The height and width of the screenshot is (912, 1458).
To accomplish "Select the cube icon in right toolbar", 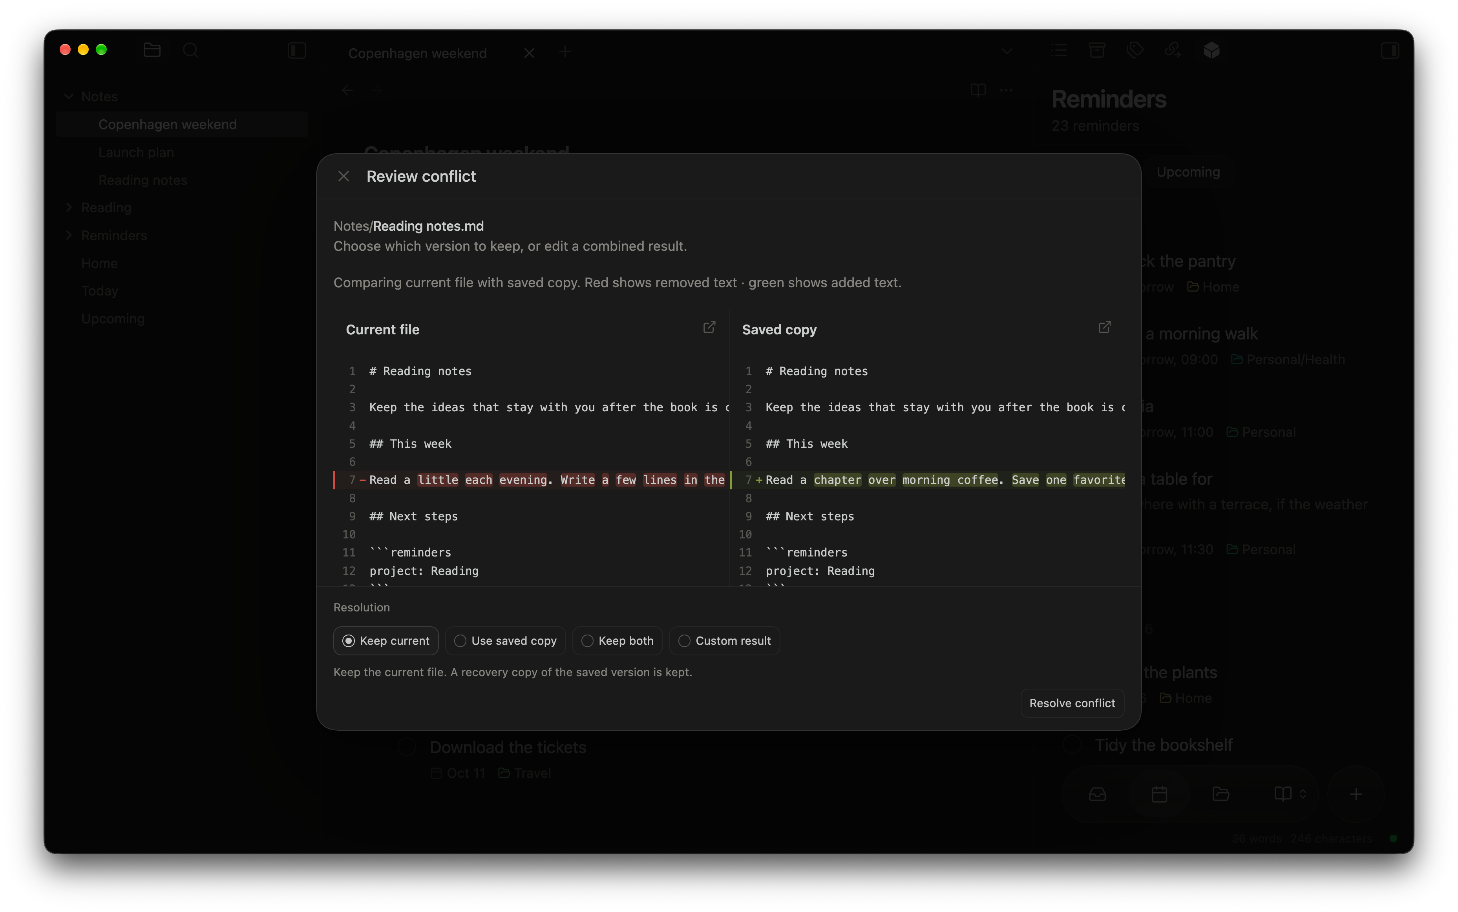I will [x=1211, y=50].
